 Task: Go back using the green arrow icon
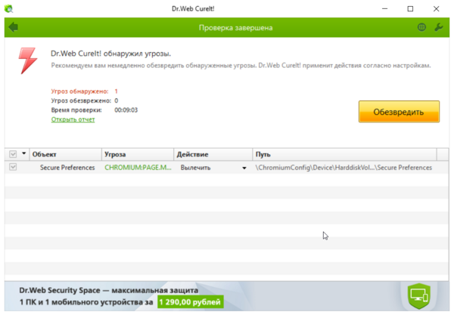14,27
